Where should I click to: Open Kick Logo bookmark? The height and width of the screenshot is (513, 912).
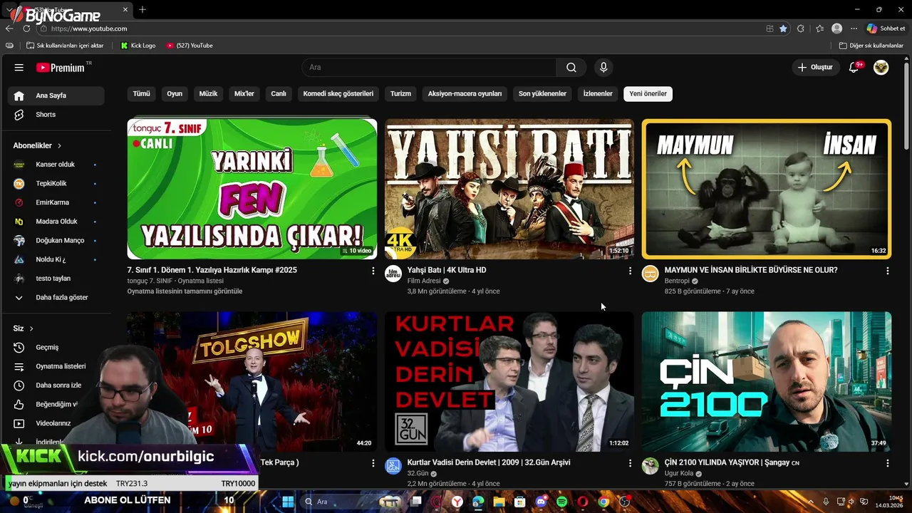(x=138, y=46)
